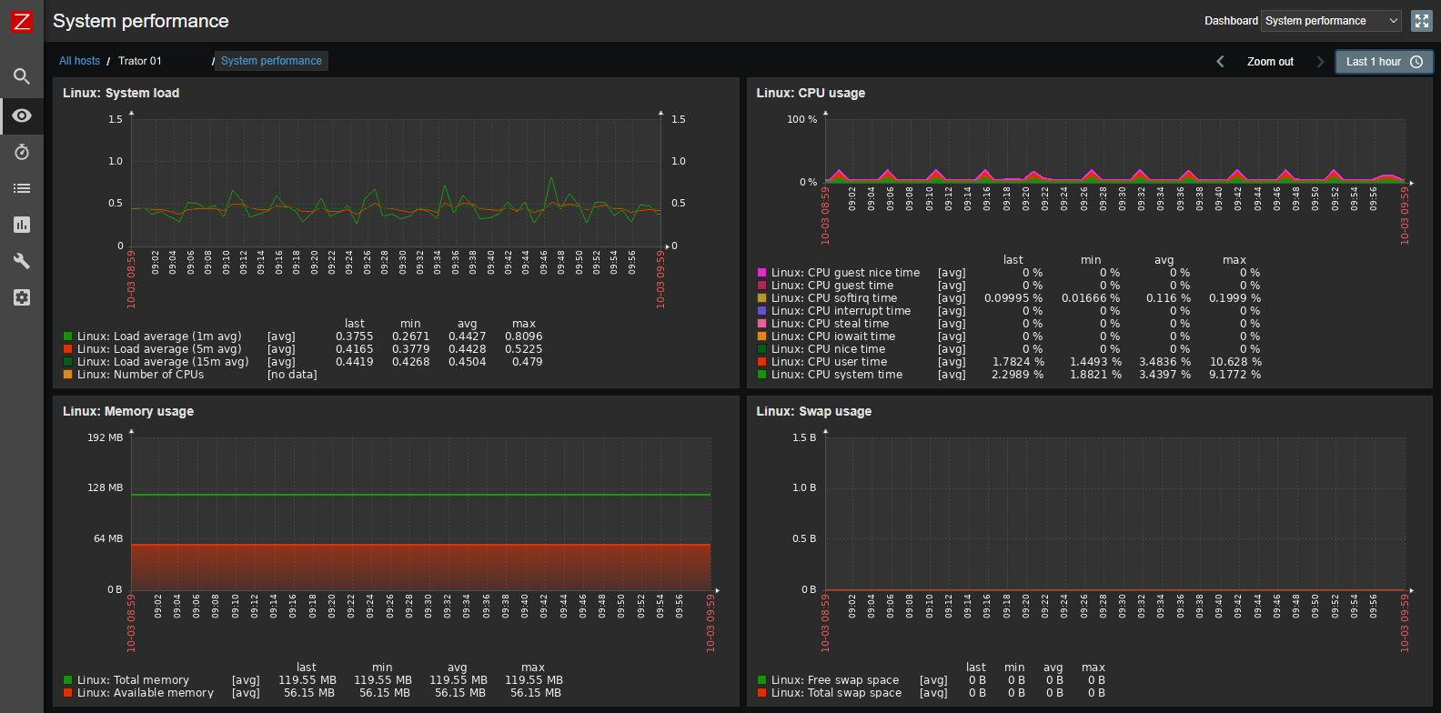Viewport: 1441px width, 713px height.
Task: Click the Zoom out button
Action: click(1270, 62)
